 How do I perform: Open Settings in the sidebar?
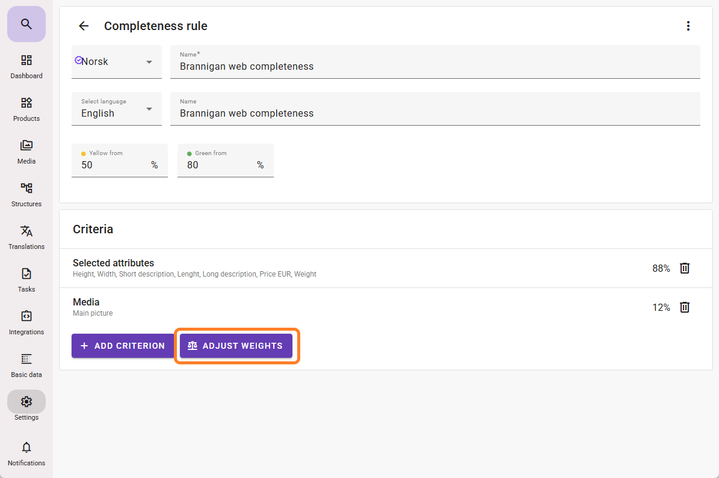coord(26,407)
